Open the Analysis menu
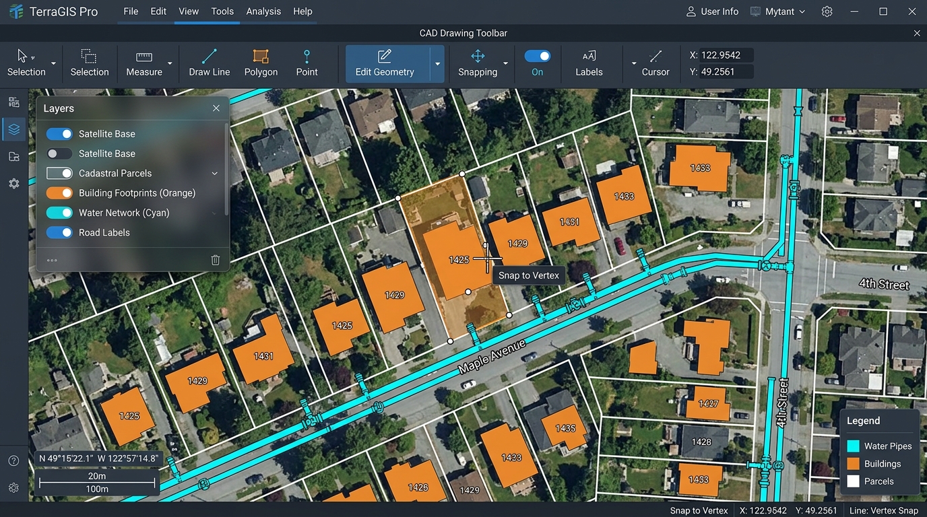 coord(263,11)
